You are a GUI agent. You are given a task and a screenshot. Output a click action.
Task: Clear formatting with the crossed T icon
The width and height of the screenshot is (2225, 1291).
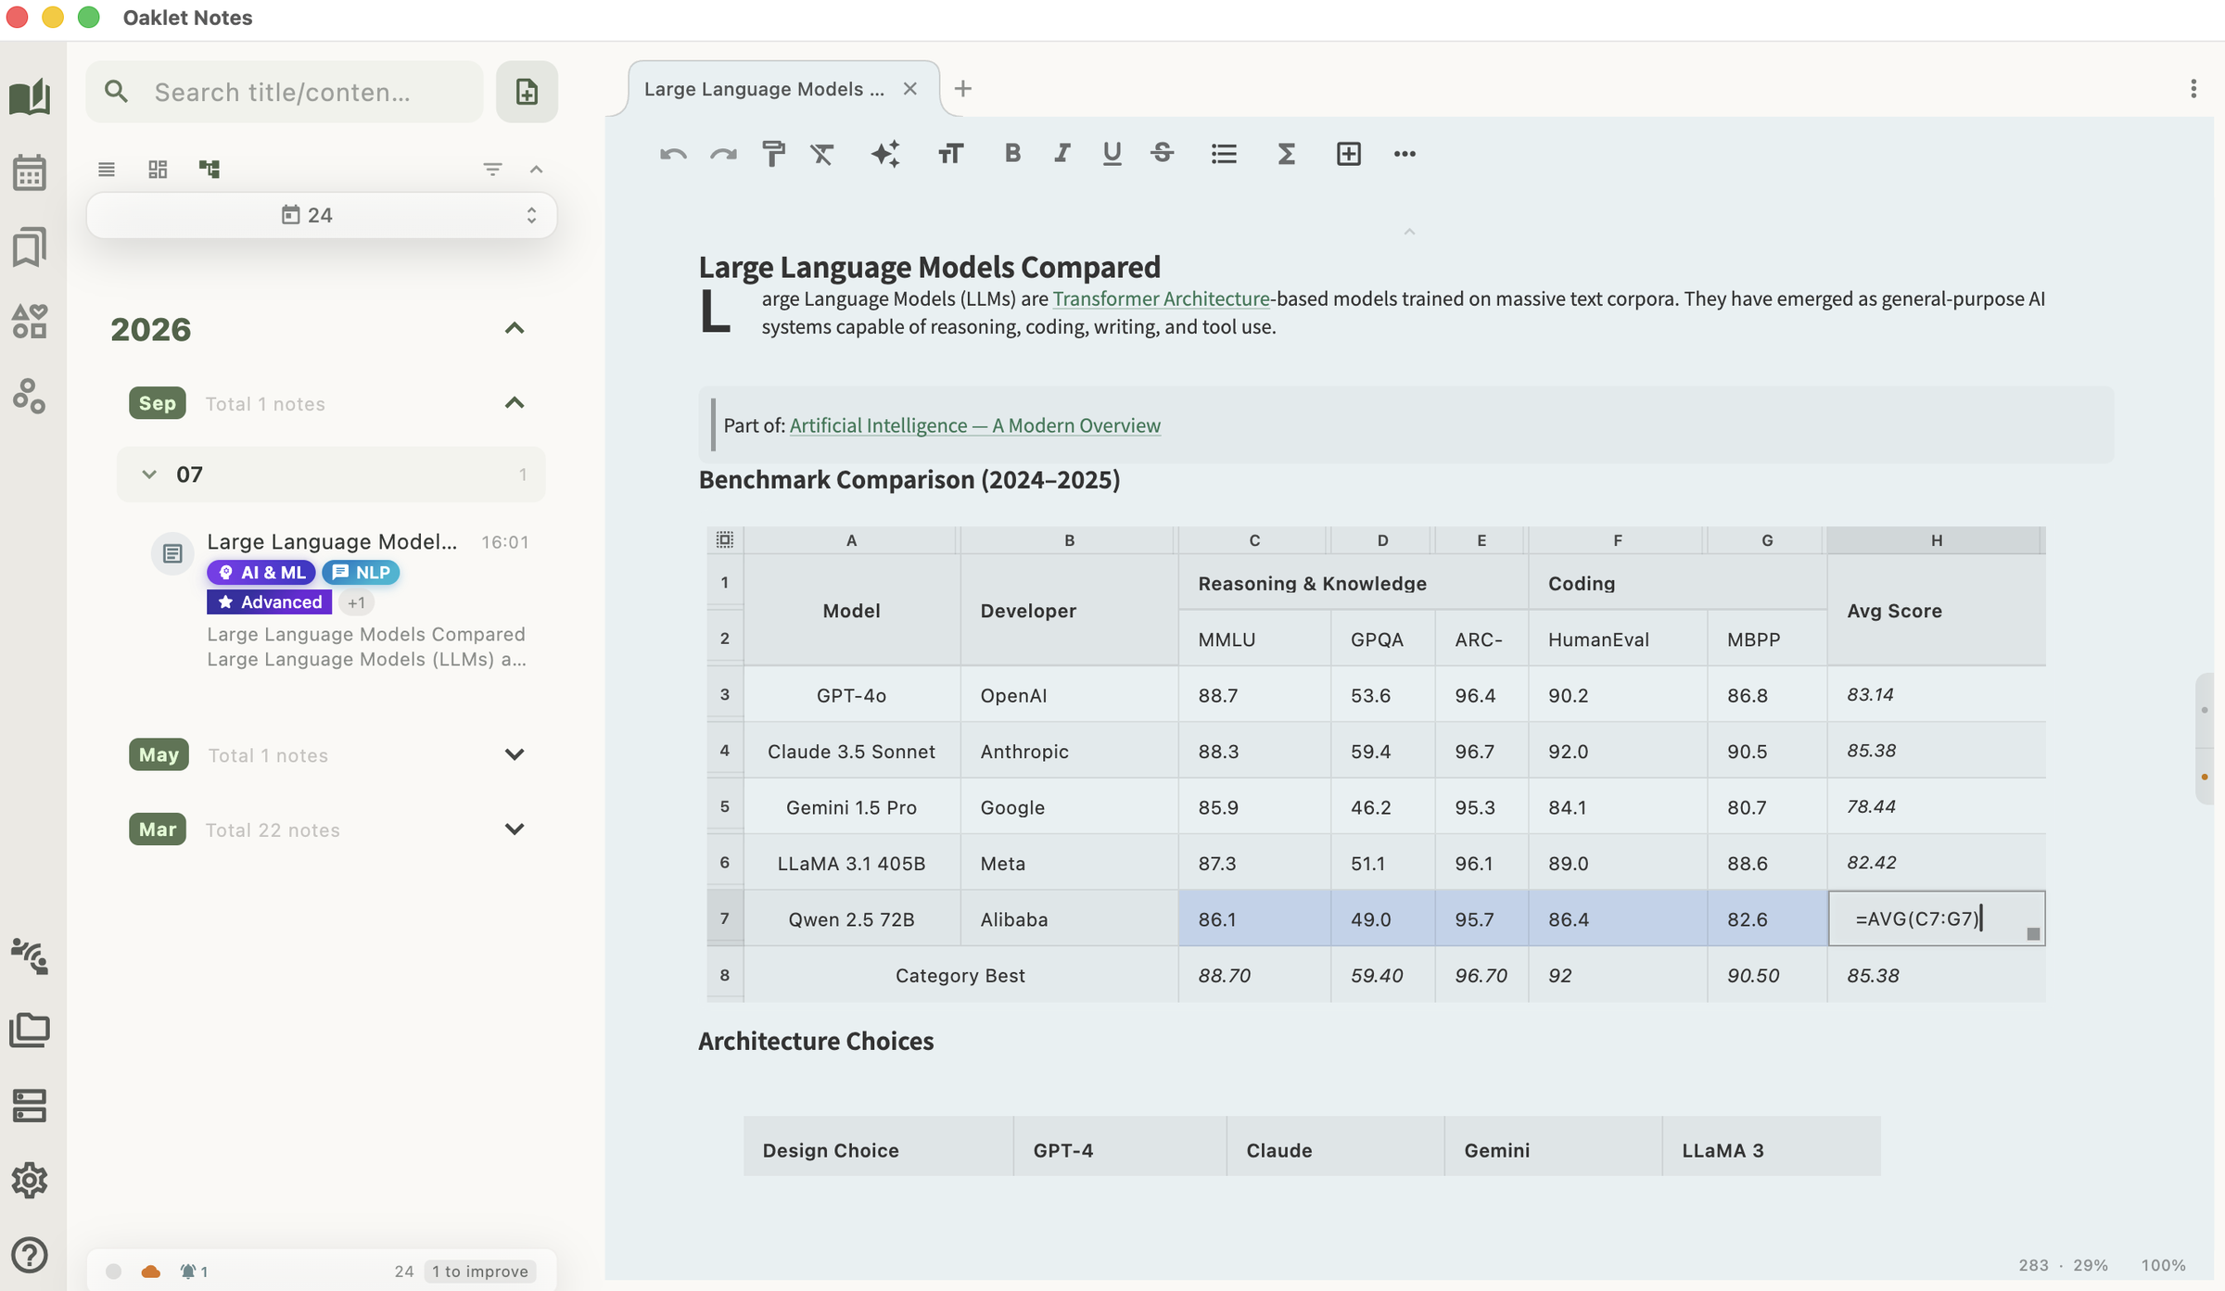pyautogui.click(x=822, y=154)
